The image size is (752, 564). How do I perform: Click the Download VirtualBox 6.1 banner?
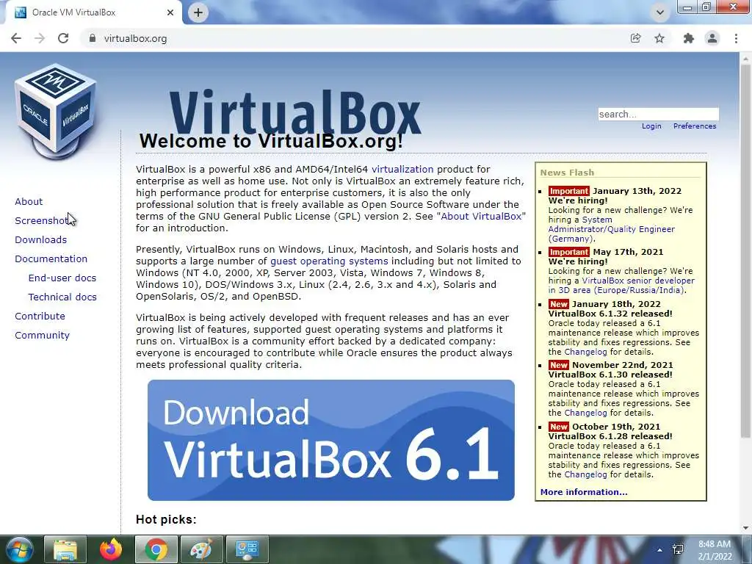point(331,441)
